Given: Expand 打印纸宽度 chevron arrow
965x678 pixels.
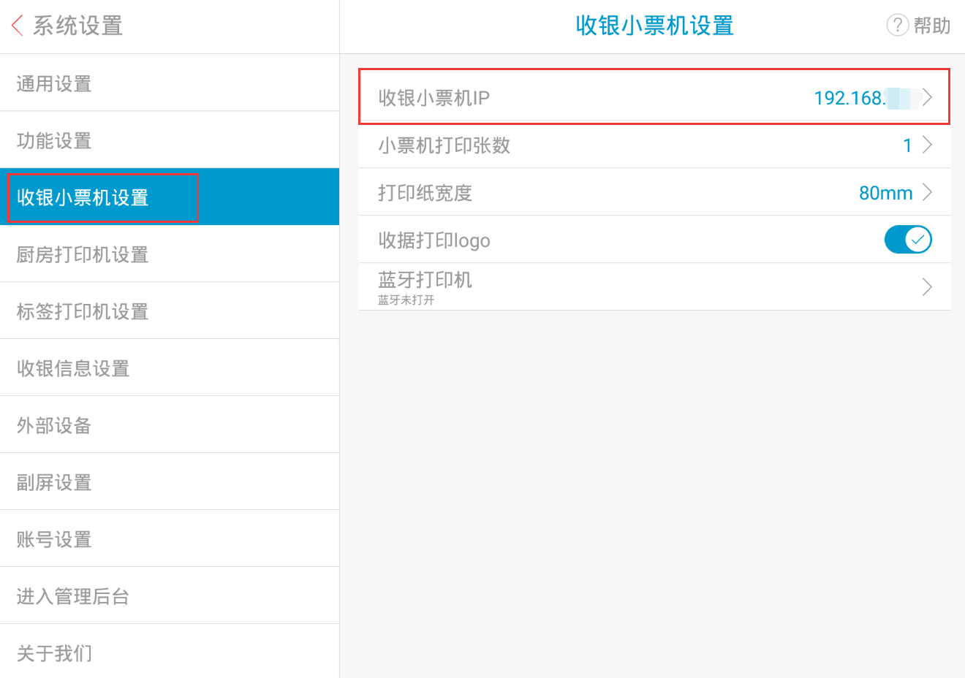Looking at the screenshot, I should pos(928,192).
